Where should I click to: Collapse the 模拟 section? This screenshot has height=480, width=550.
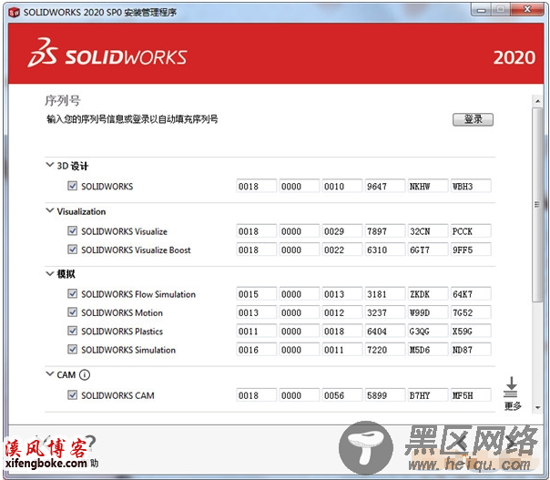point(50,273)
